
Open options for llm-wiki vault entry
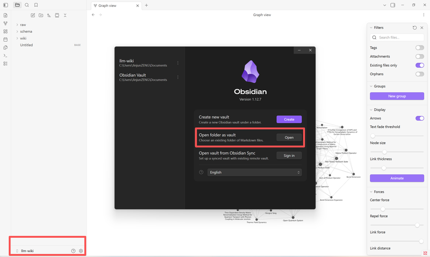tap(178, 63)
